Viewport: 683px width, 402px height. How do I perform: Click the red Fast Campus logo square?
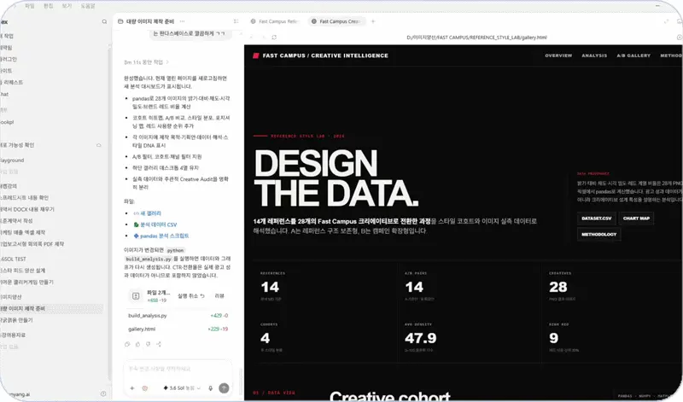[256, 55]
